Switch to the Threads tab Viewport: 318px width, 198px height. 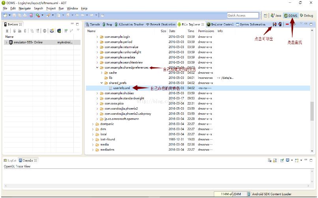[x=93, y=24]
